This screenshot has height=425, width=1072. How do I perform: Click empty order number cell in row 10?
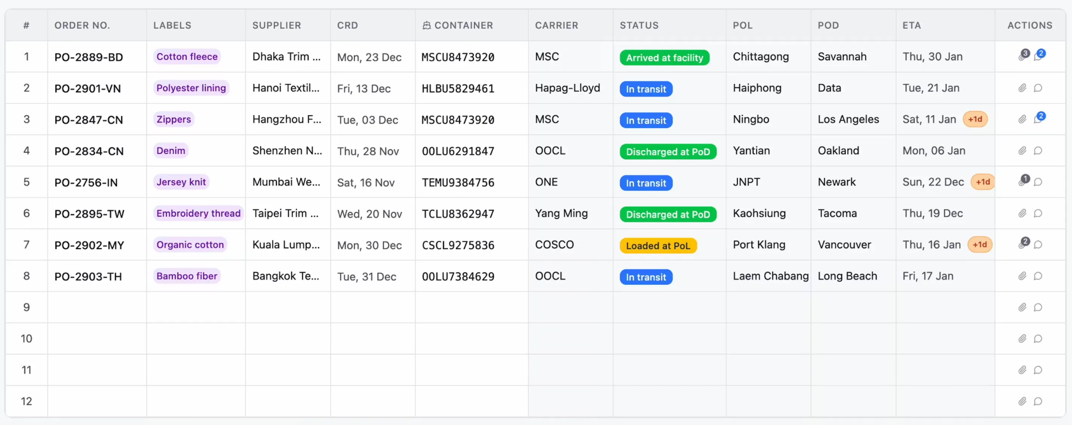click(x=97, y=338)
